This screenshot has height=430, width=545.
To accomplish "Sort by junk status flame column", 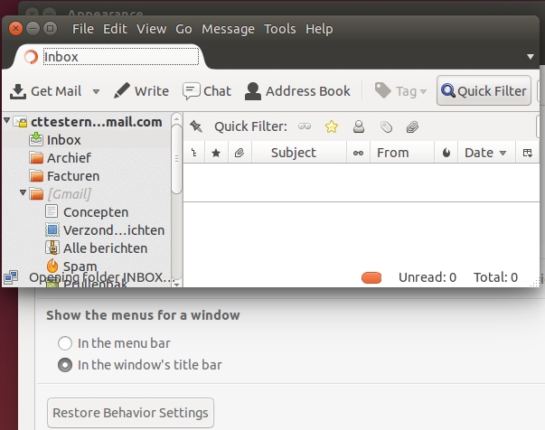I will tap(446, 153).
